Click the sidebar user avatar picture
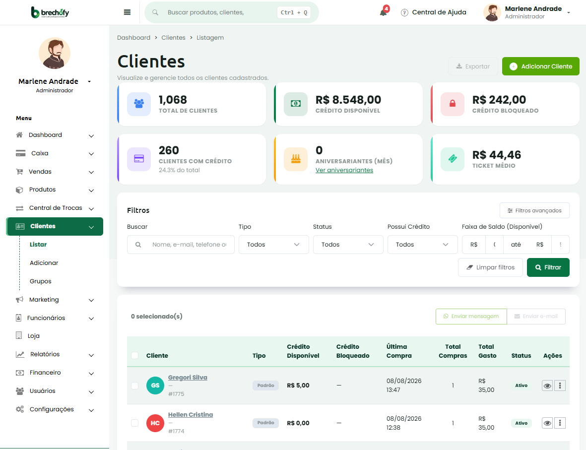The height and width of the screenshot is (450, 586). [x=55, y=53]
